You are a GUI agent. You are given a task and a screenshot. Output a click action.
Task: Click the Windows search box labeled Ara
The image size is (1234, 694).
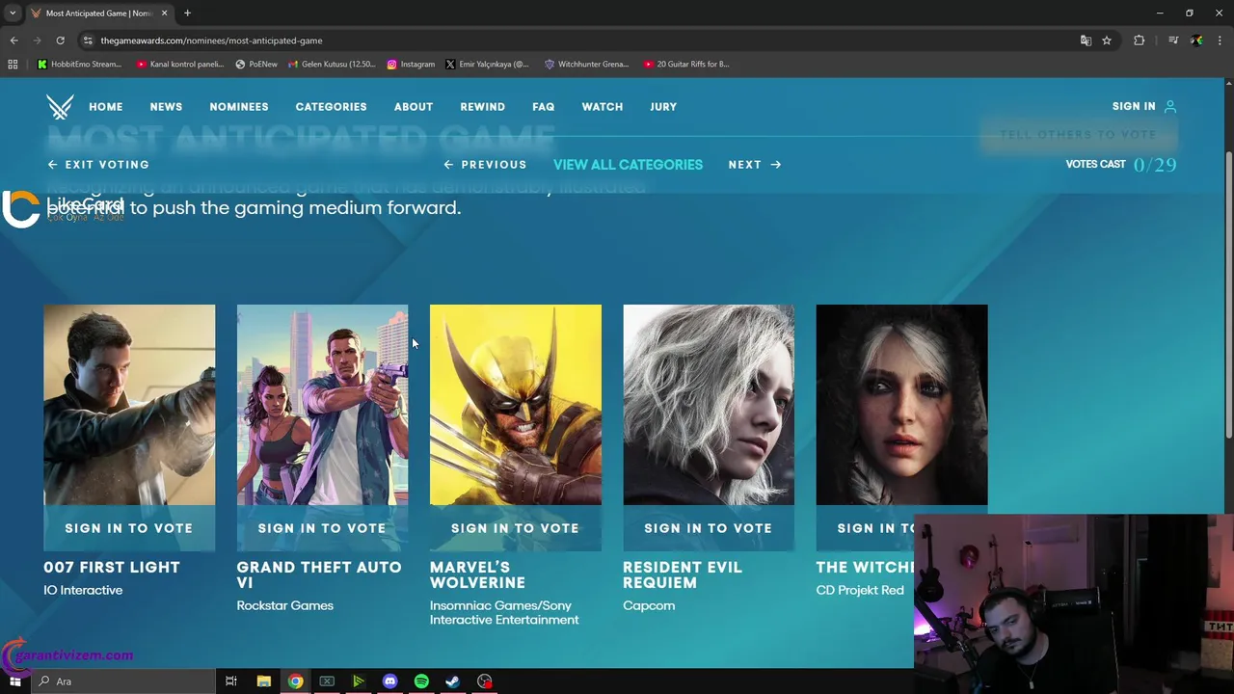[123, 681]
